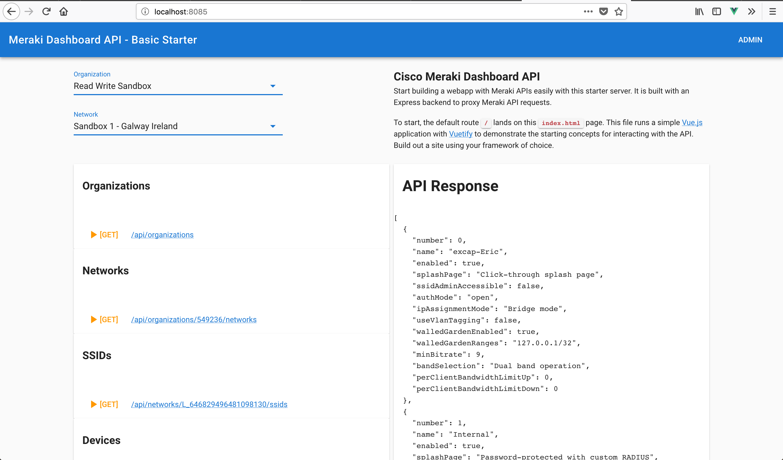This screenshot has width=783, height=460.
Task: Run the GET organizations play triangle
Action: 94,235
